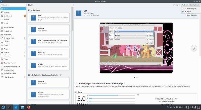This screenshot has height=110, width=201.
Task: Click the Blender app icon
Action: (34, 53)
